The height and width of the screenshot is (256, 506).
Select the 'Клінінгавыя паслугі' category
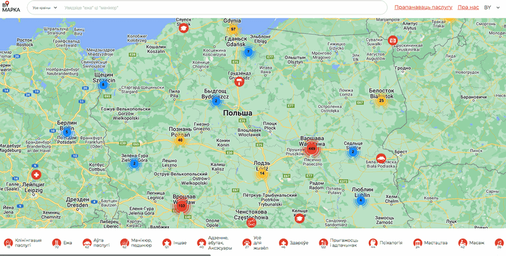pos(9,243)
